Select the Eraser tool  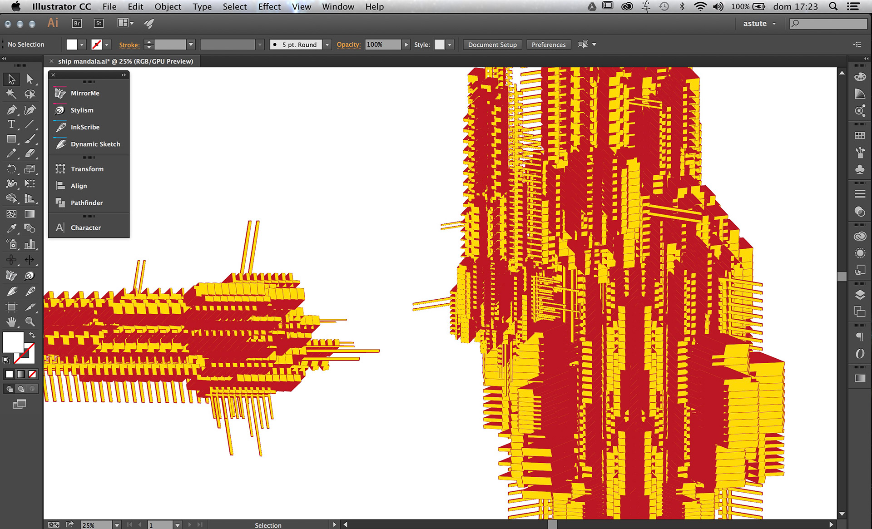click(x=30, y=153)
